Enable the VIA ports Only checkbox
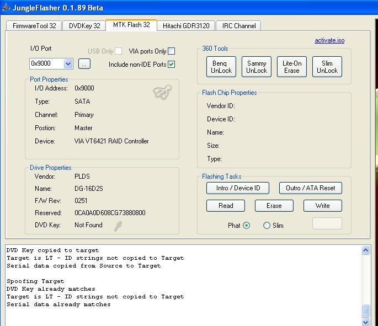This screenshot has height=326, width=378. click(171, 51)
